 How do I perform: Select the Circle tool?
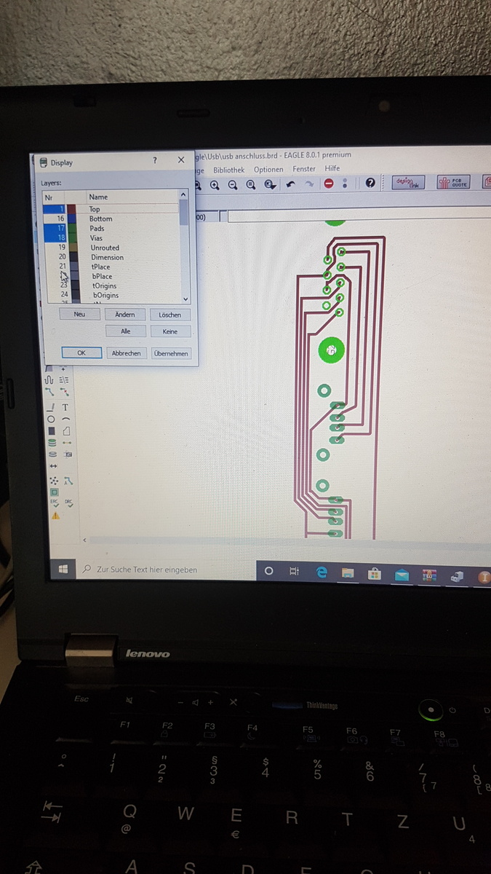[51, 420]
